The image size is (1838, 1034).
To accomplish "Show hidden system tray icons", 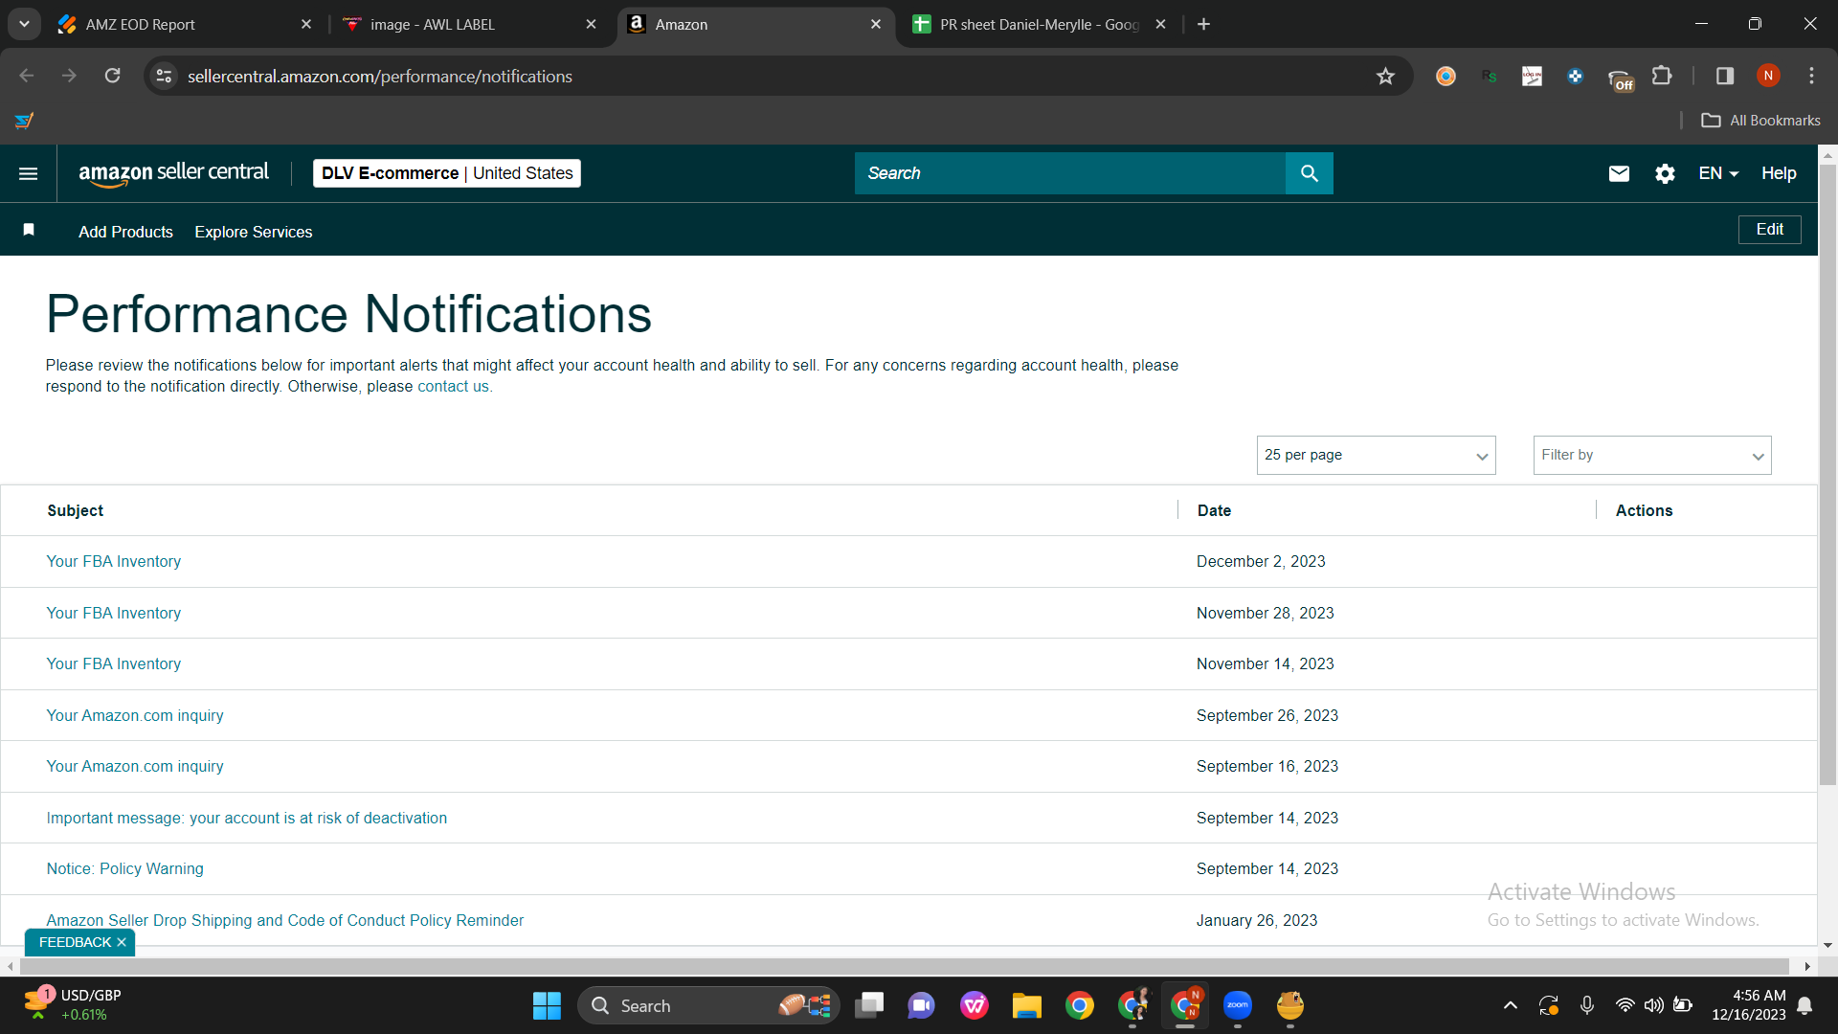I will (1511, 1005).
